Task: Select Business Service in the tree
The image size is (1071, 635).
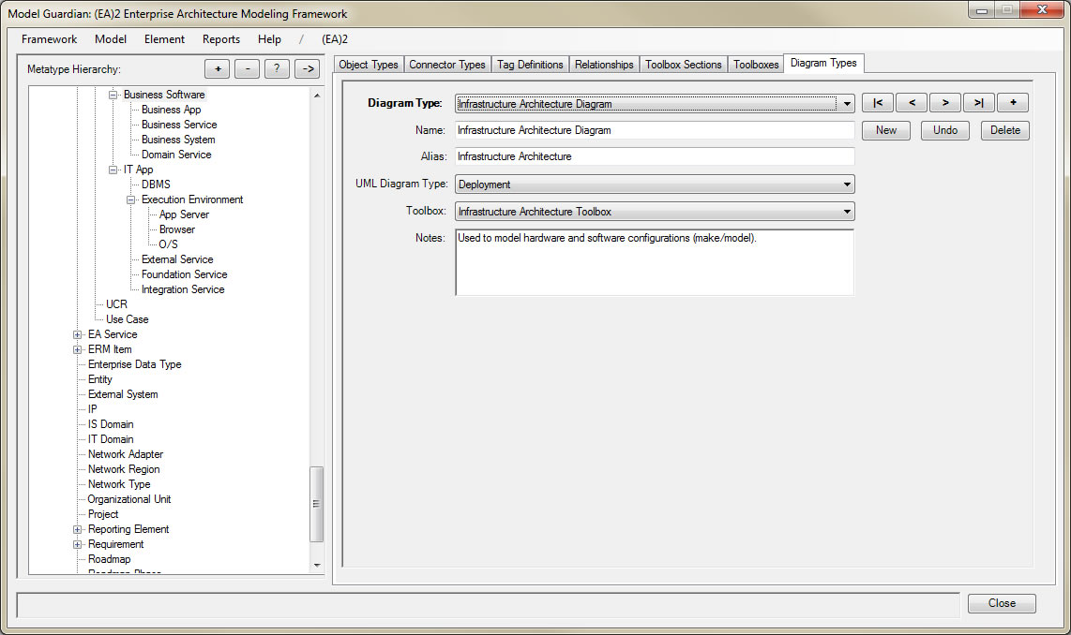Action: 179,125
